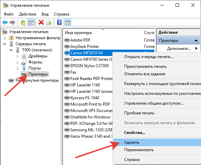201x165 pixels.
Task: Toggle the show/hide Action pane toolbar icon
Action: (68, 22)
